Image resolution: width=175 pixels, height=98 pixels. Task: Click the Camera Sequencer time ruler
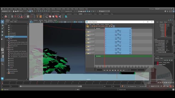tap(123, 66)
